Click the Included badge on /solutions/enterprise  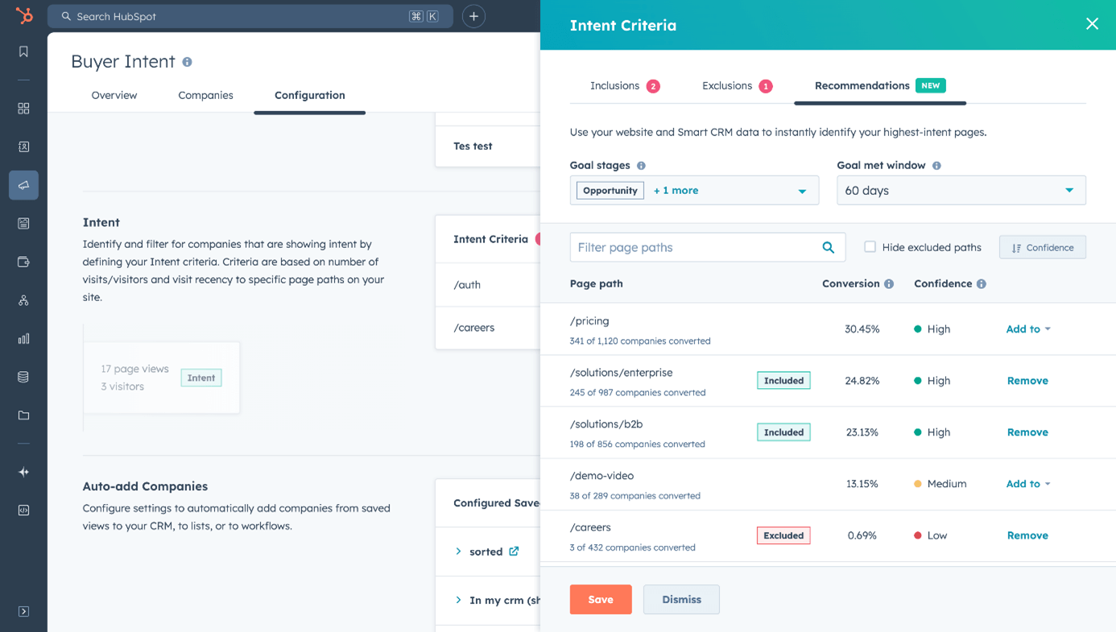click(x=783, y=381)
